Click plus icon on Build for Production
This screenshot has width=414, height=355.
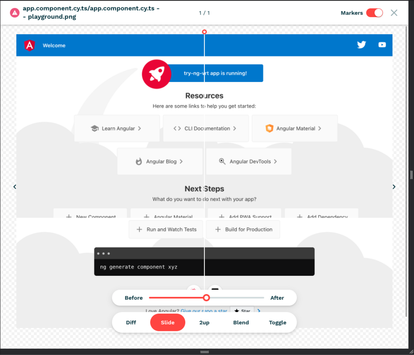point(218,229)
